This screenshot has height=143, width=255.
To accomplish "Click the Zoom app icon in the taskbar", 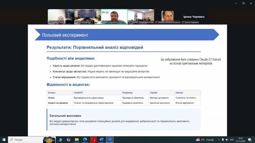I will 110,140.
